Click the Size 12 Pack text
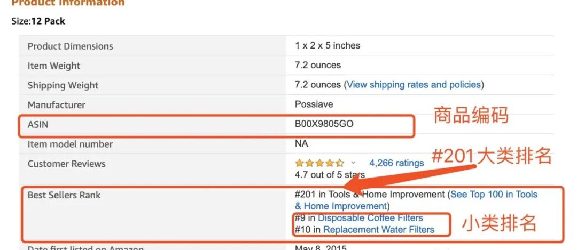577x250 pixels. click(38, 21)
